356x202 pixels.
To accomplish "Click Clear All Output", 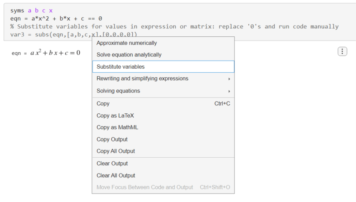I will (116, 176).
